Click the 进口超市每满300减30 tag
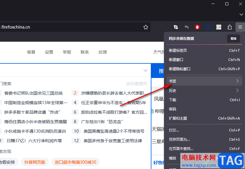Screen dimensions: 245x169 [x=75, y=162]
